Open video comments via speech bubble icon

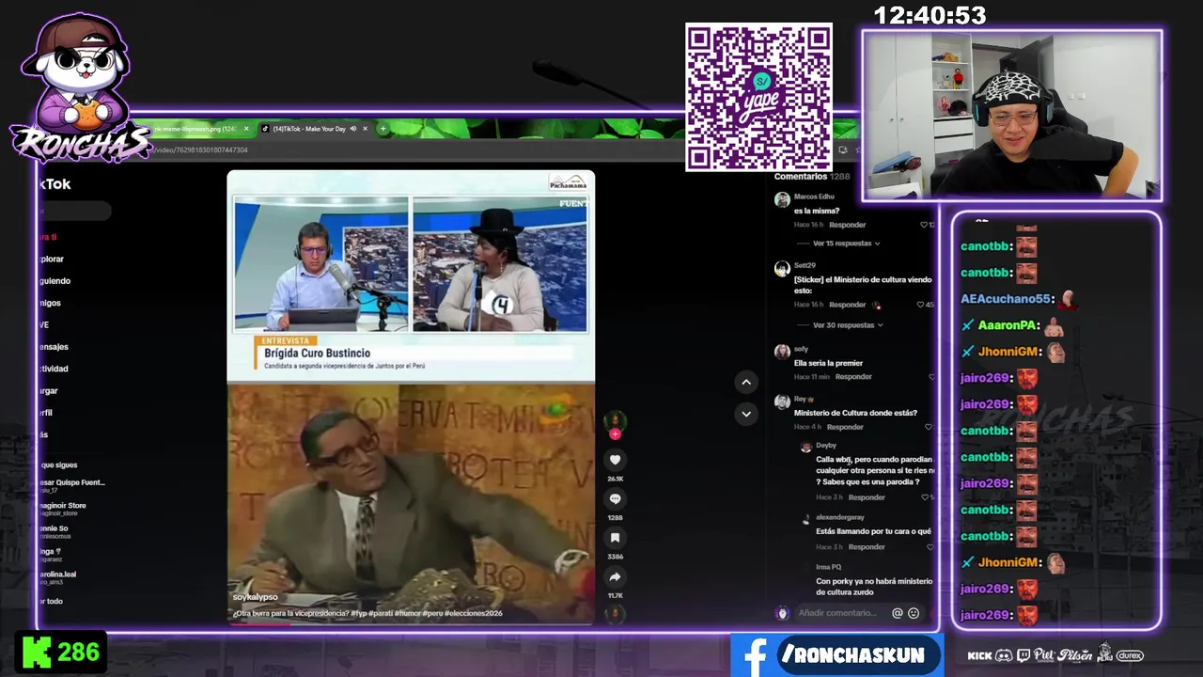[x=615, y=498]
